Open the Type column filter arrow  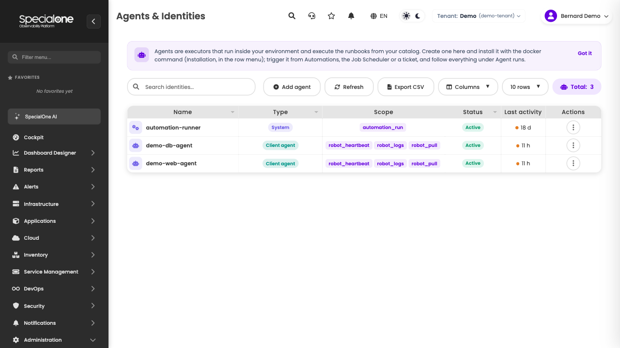click(316, 112)
